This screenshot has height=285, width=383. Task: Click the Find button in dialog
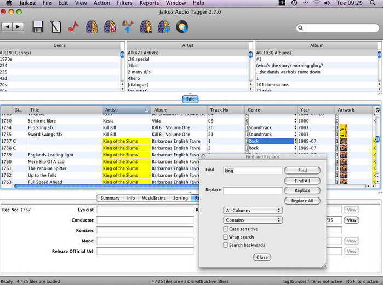(302, 171)
